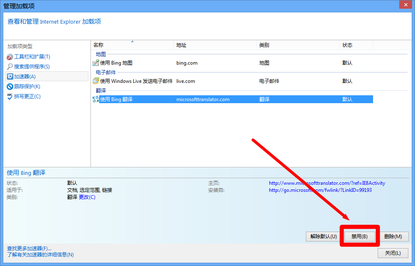The width and height of the screenshot is (415, 266).
Task: Click the 禁用(B) disable button
Action: (x=359, y=237)
